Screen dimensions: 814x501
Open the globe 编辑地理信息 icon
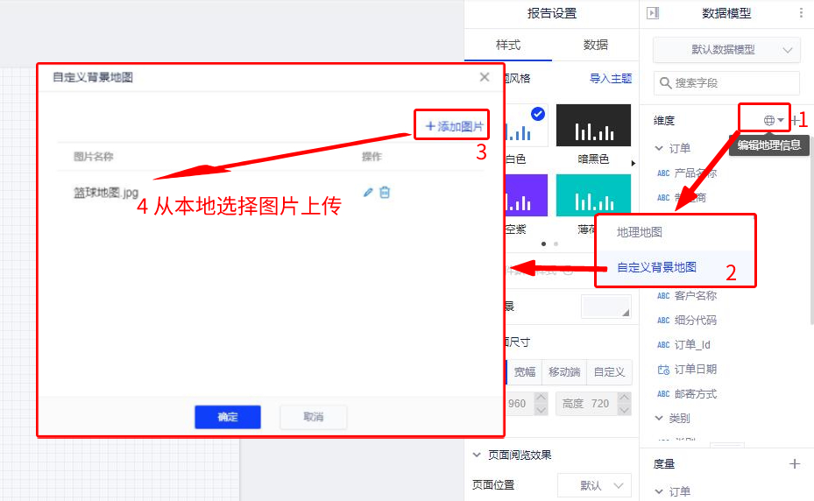(x=769, y=120)
